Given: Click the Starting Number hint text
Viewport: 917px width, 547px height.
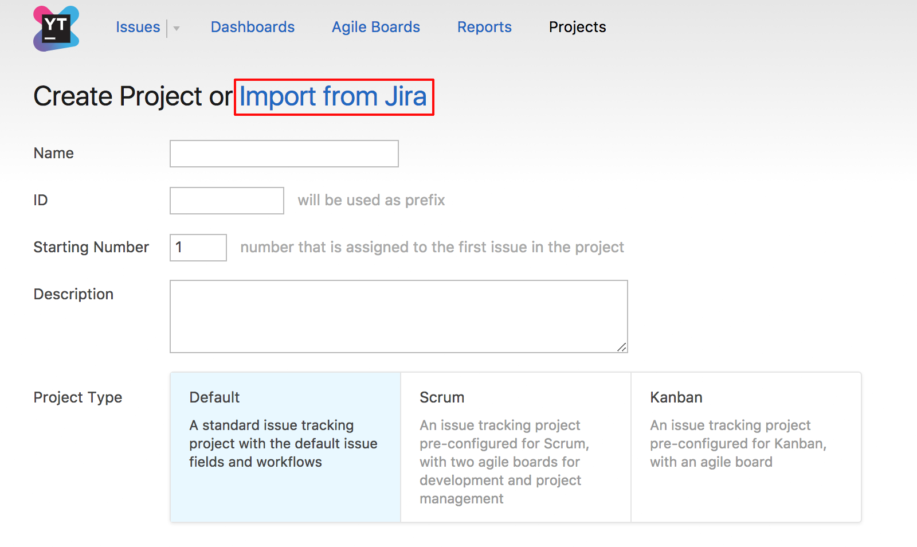Looking at the screenshot, I should [432, 247].
